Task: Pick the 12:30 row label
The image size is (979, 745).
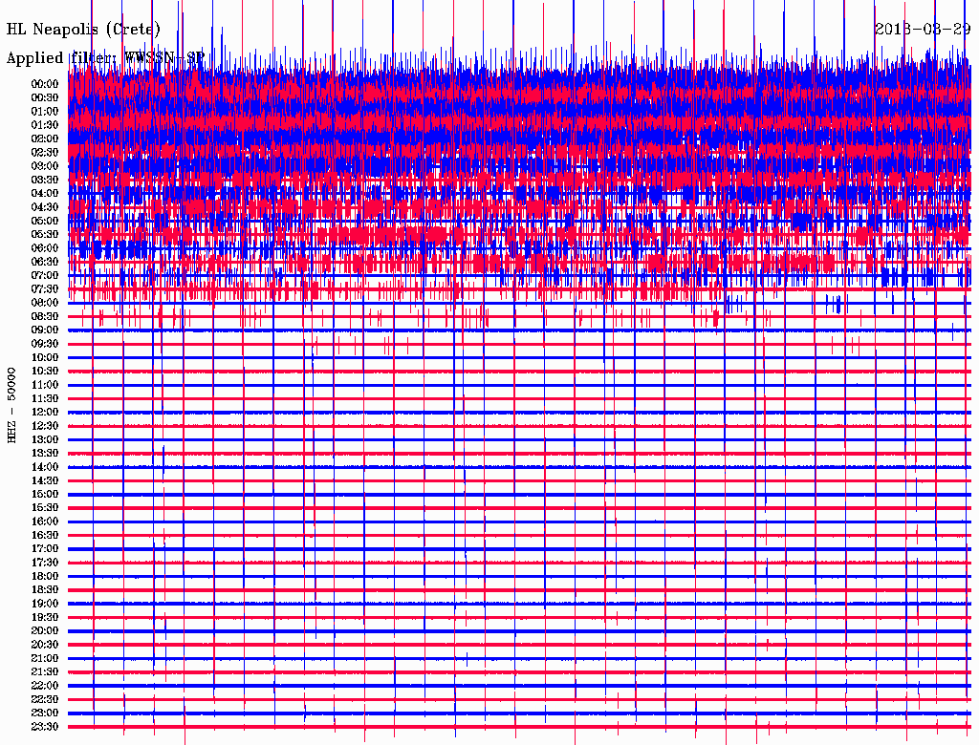Action: point(45,426)
